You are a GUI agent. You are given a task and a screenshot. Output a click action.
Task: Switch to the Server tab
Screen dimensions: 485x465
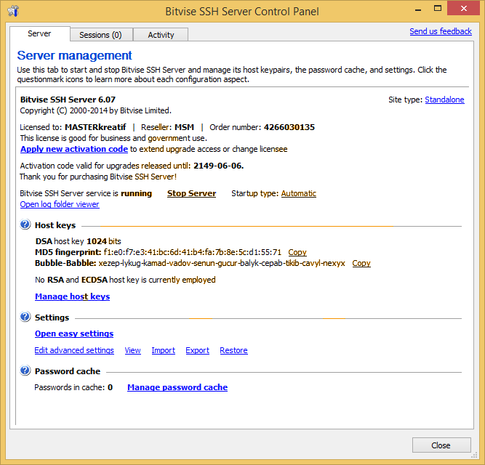[39, 33]
